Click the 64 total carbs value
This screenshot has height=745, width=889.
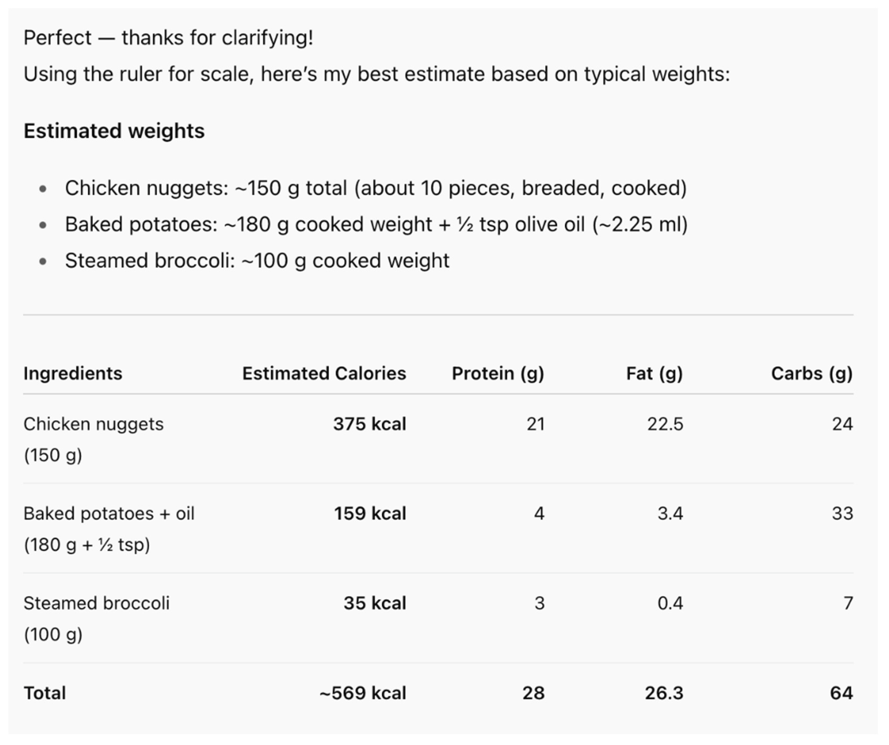(x=841, y=693)
